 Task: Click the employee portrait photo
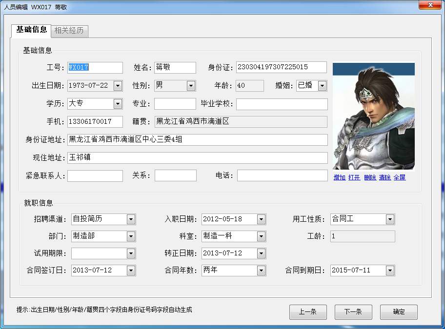pos(373,116)
